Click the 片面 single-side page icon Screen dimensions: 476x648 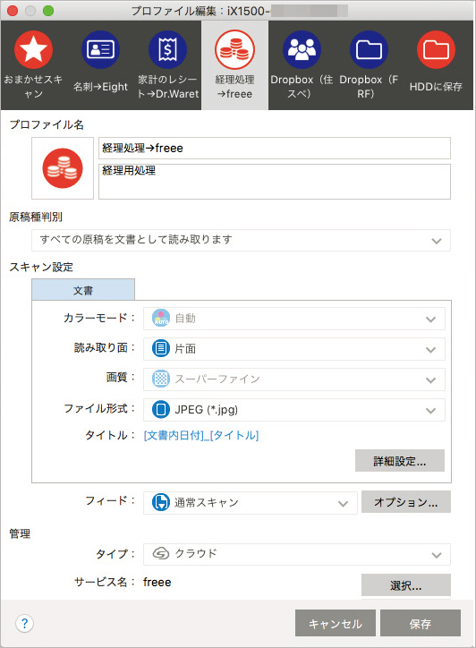pyautogui.click(x=161, y=348)
